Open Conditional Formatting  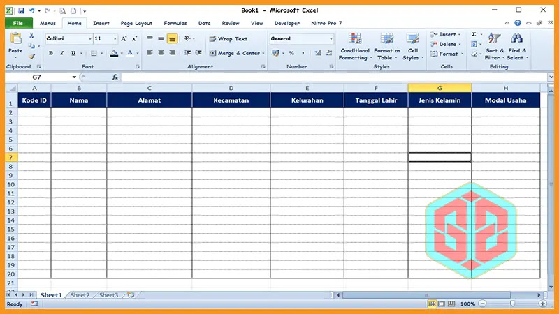355,46
